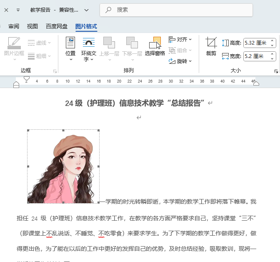The height and width of the screenshot is (262, 280).
Task: Click the 图片边框 picture border icon
Action: coord(14,43)
